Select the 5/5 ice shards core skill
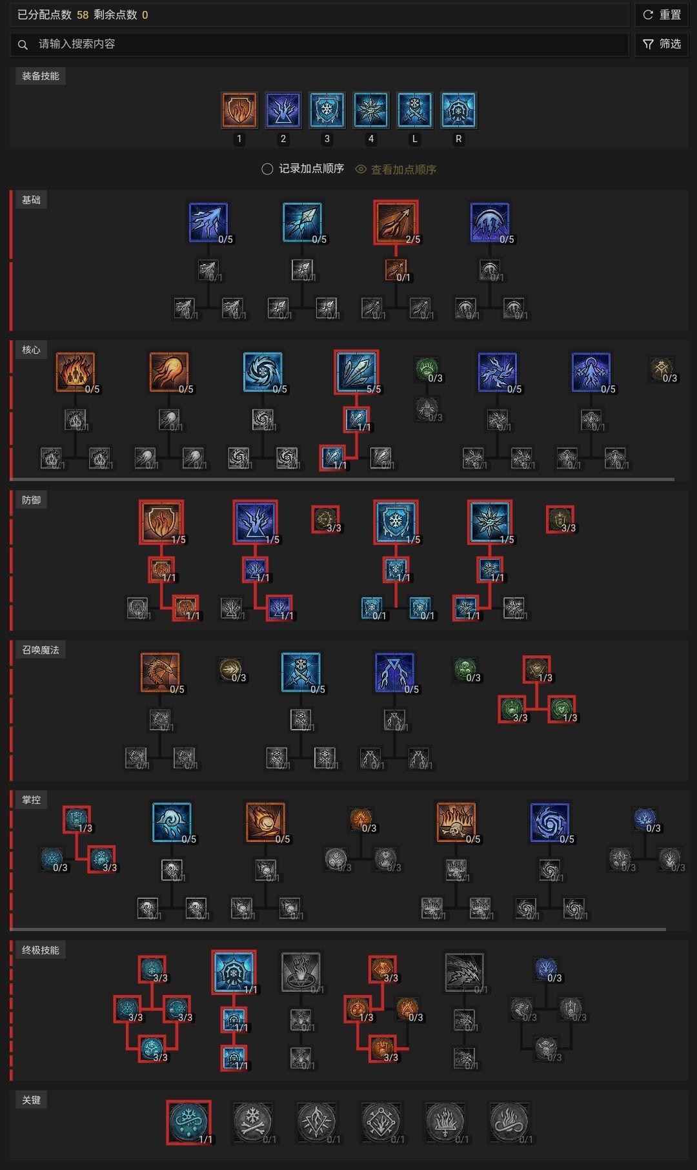 356,372
